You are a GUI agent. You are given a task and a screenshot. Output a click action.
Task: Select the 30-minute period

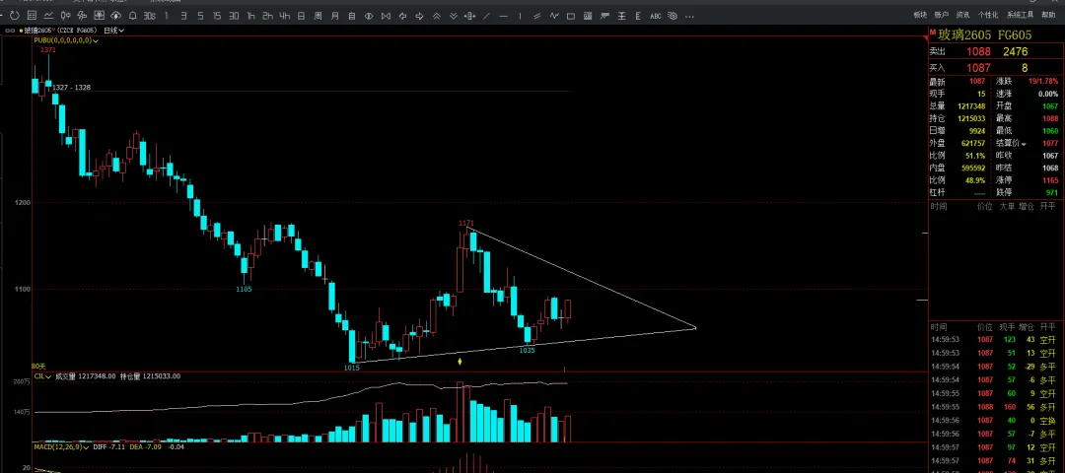point(234,15)
